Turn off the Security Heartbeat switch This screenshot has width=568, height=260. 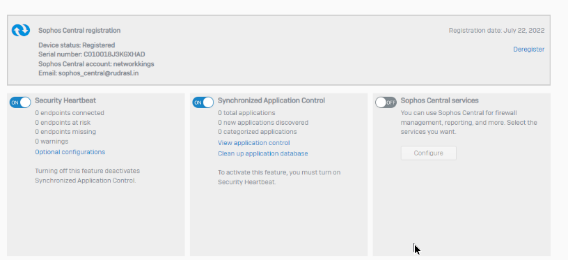(20, 102)
